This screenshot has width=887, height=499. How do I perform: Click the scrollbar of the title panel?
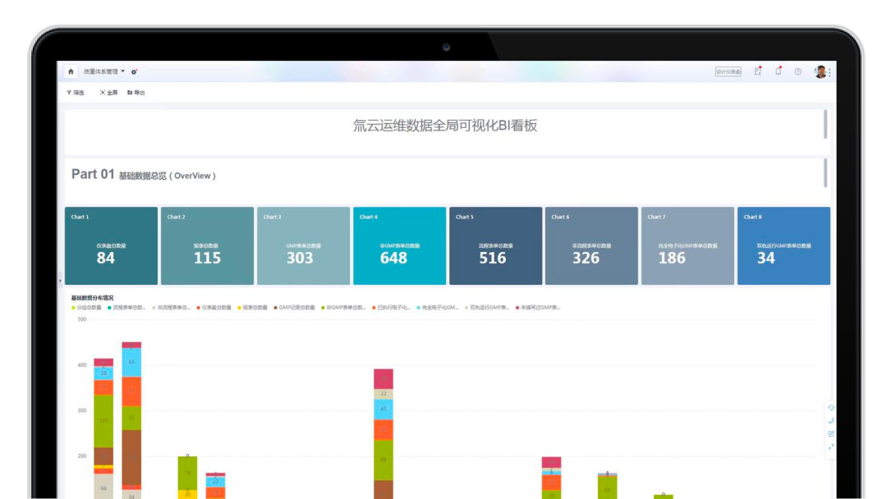point(825,124)
